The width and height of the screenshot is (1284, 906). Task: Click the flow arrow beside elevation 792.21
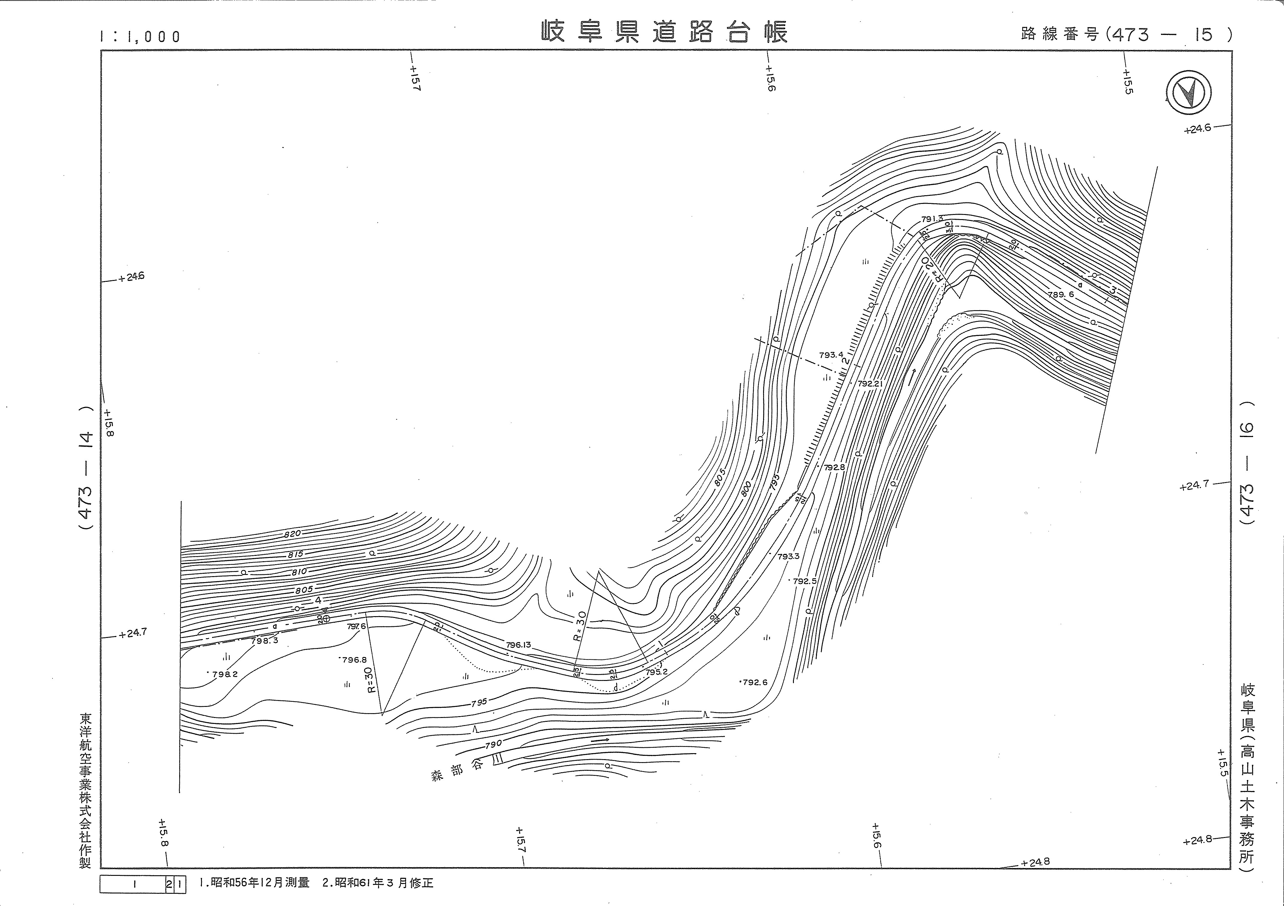(x=912, y=377)
